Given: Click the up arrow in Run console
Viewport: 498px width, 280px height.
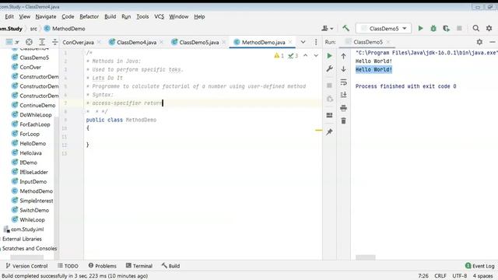Looking at the screenshot, I should [343, 56].
